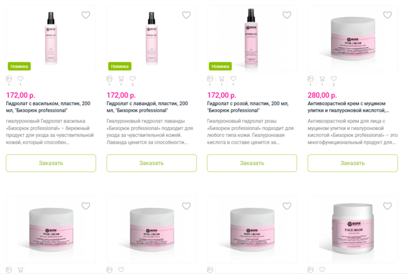Click small heart counter under lavender hydrolat
The width and height of the screenshot is (409, 274).
click(133, 79)
